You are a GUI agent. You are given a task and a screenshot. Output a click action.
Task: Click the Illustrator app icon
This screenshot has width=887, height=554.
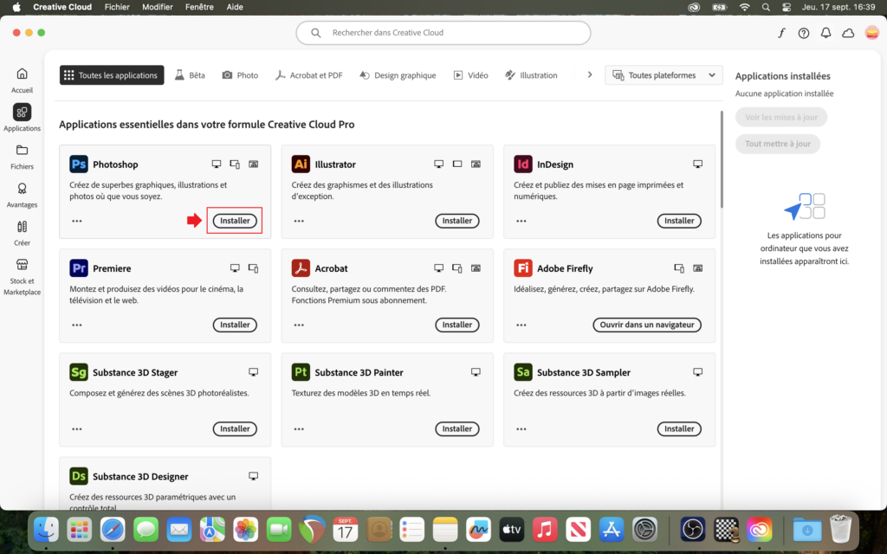pyautogui.click(x=301, y=164)
